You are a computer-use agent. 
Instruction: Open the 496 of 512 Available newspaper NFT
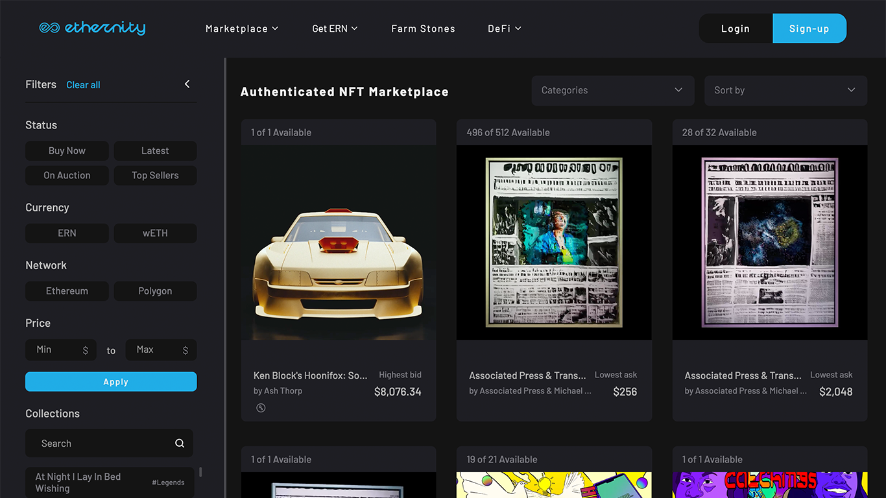point(554,243)
